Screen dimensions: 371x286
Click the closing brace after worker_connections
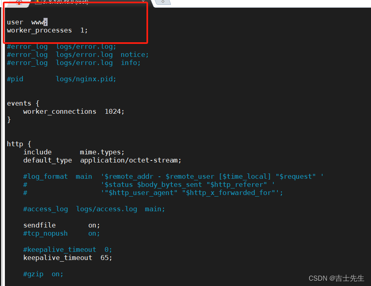click(x=9, y=119)
